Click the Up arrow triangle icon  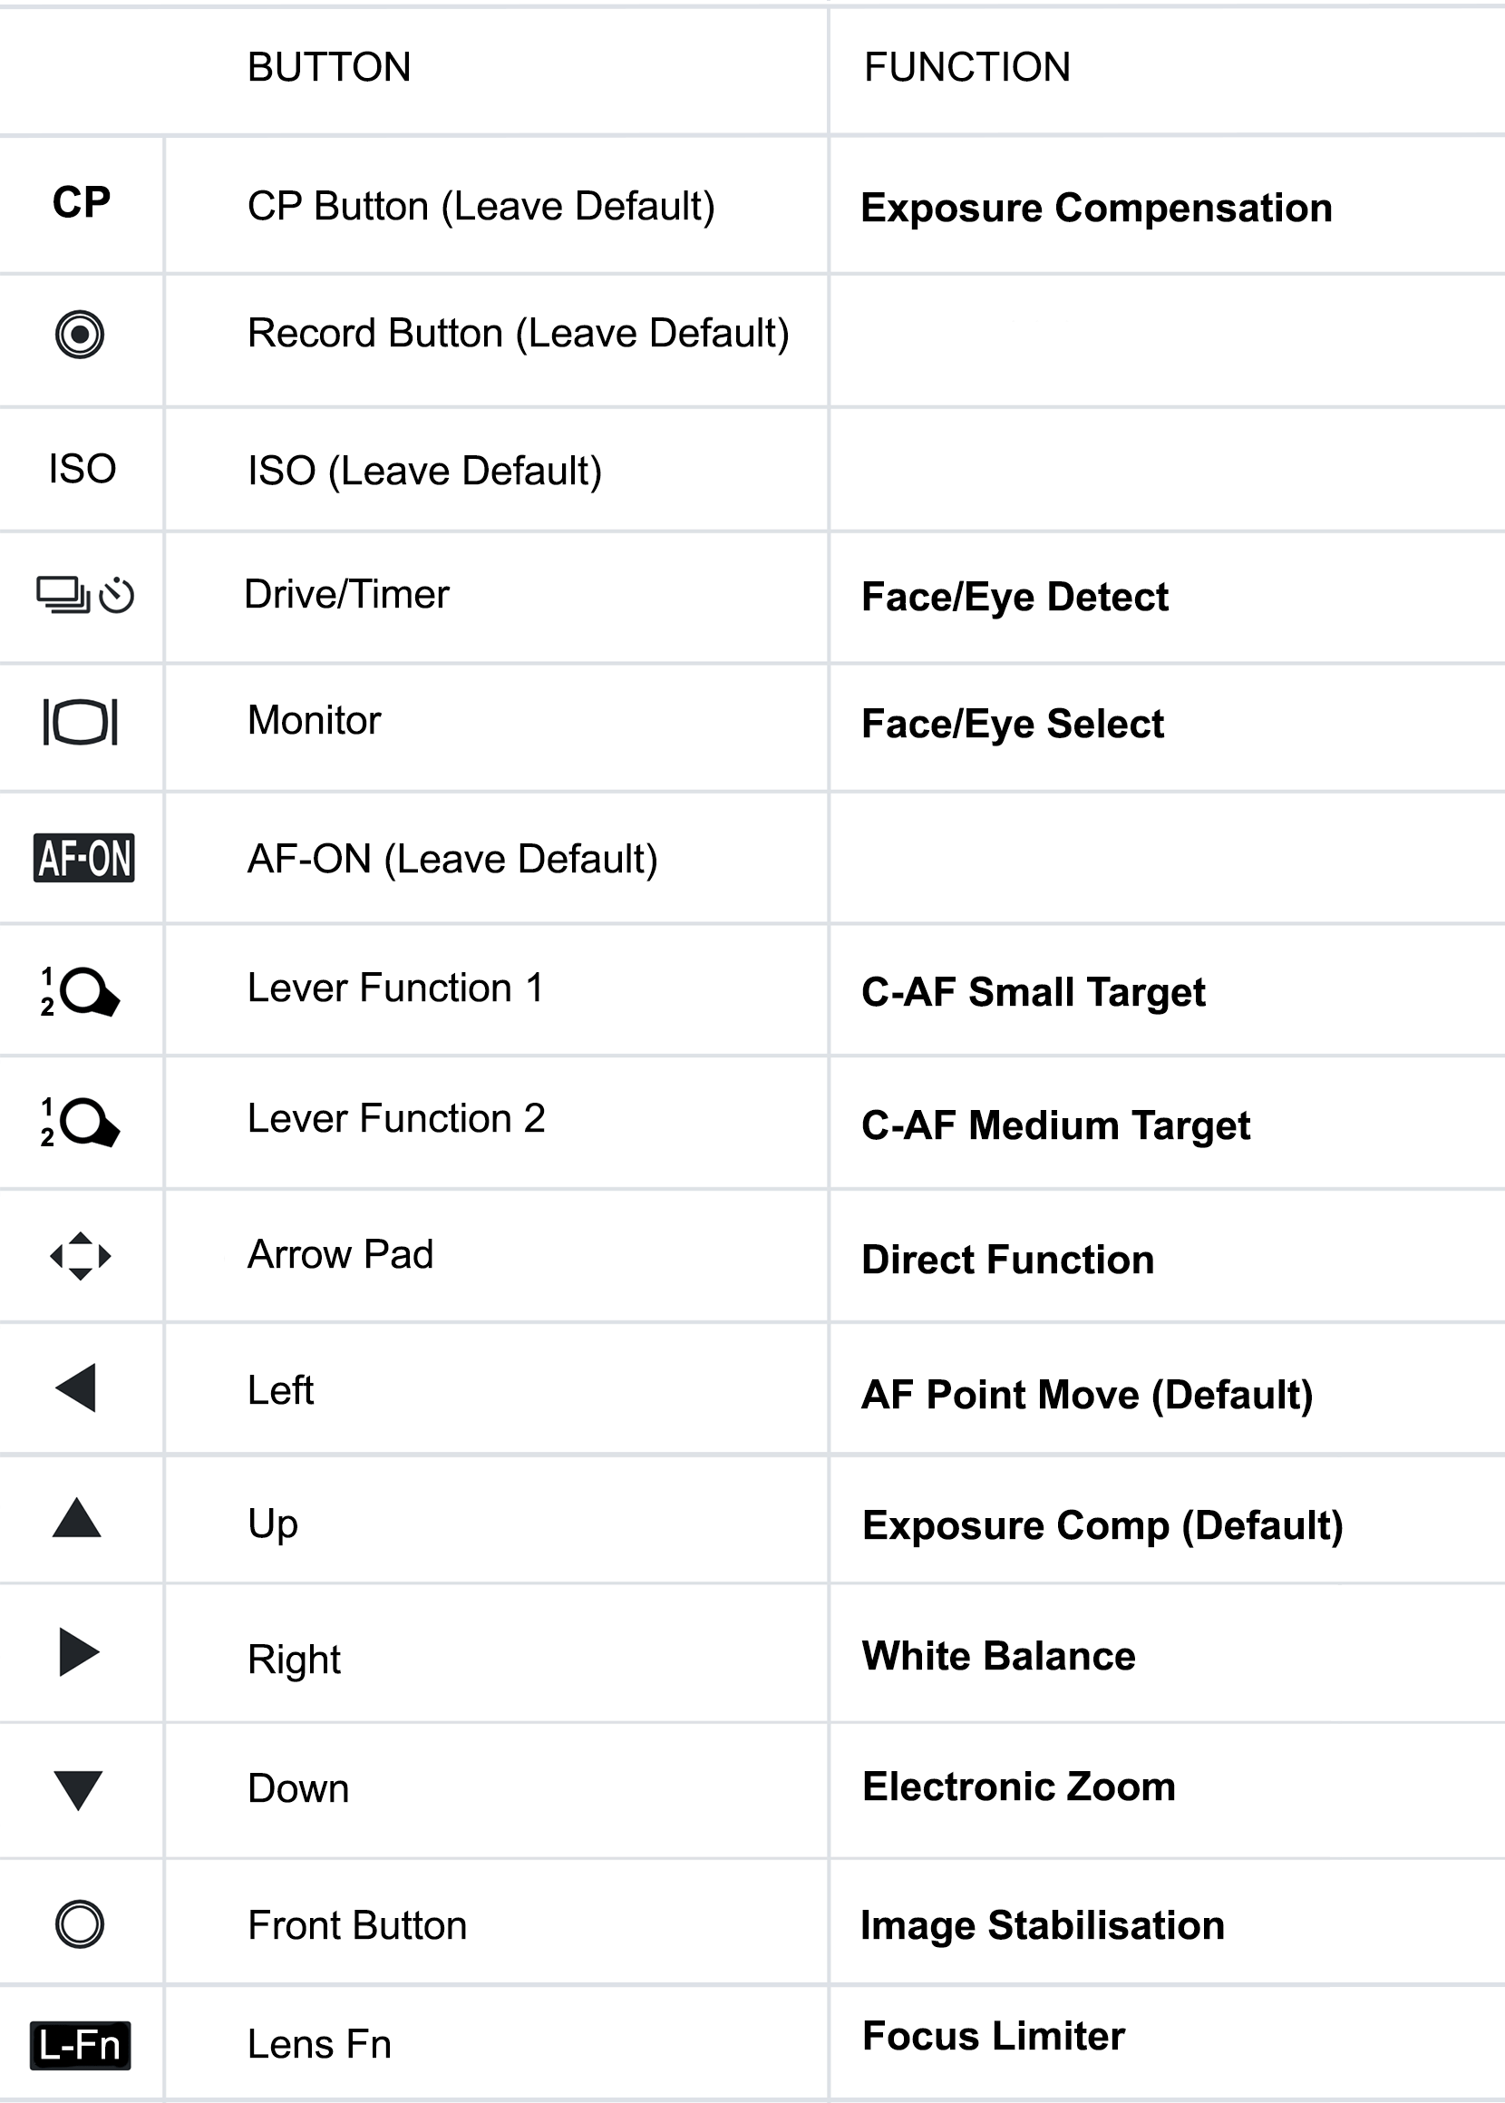(x=77, y=1519)
